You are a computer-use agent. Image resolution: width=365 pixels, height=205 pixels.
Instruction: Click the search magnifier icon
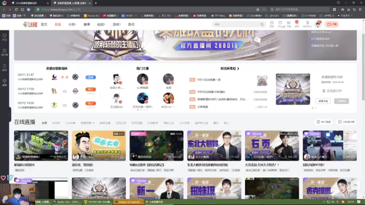(262, 24)
